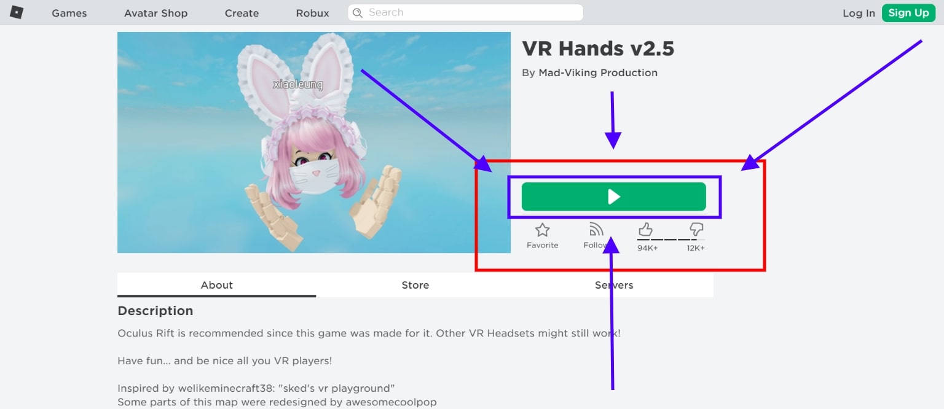This screenshot has width=944, height=409.
Task: Open Mad-Viking Production creator page
Action: (x=598, y=72)
